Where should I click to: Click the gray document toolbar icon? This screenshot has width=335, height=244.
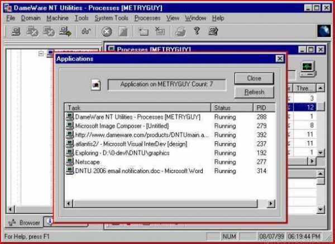pos(123,32)
